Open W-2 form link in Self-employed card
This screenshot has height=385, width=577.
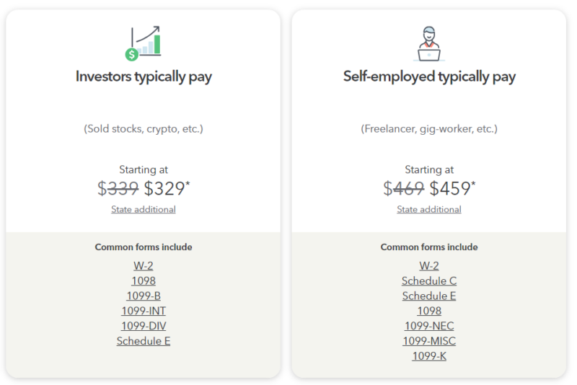tap(429, 265)
